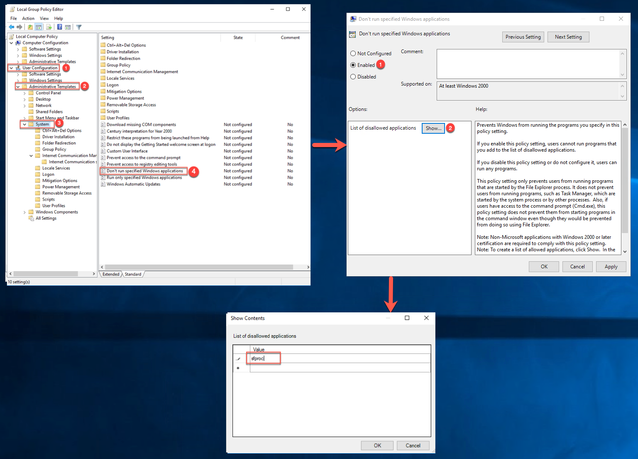Expand the Network tree node
The width and height of the screenshot is (638, 459).
pos(25,105)
